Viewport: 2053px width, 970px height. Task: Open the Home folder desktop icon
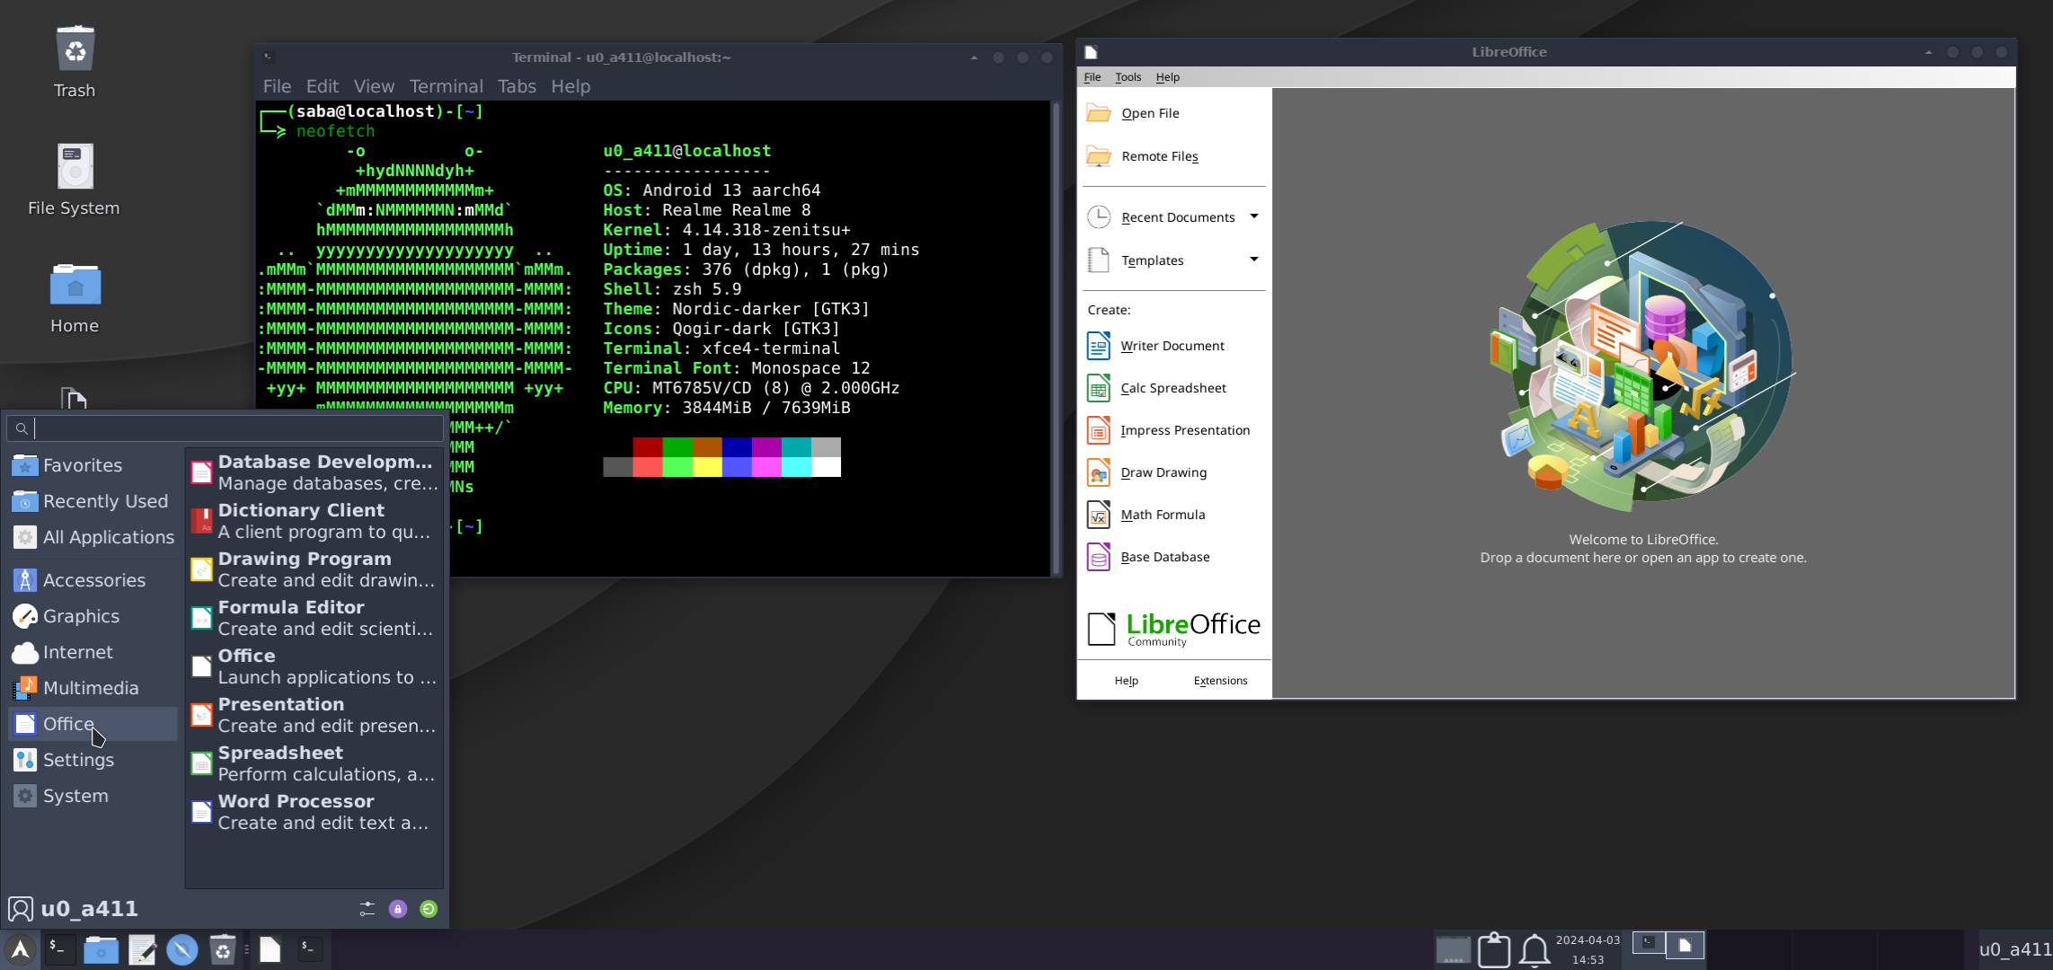click(75, 285)
